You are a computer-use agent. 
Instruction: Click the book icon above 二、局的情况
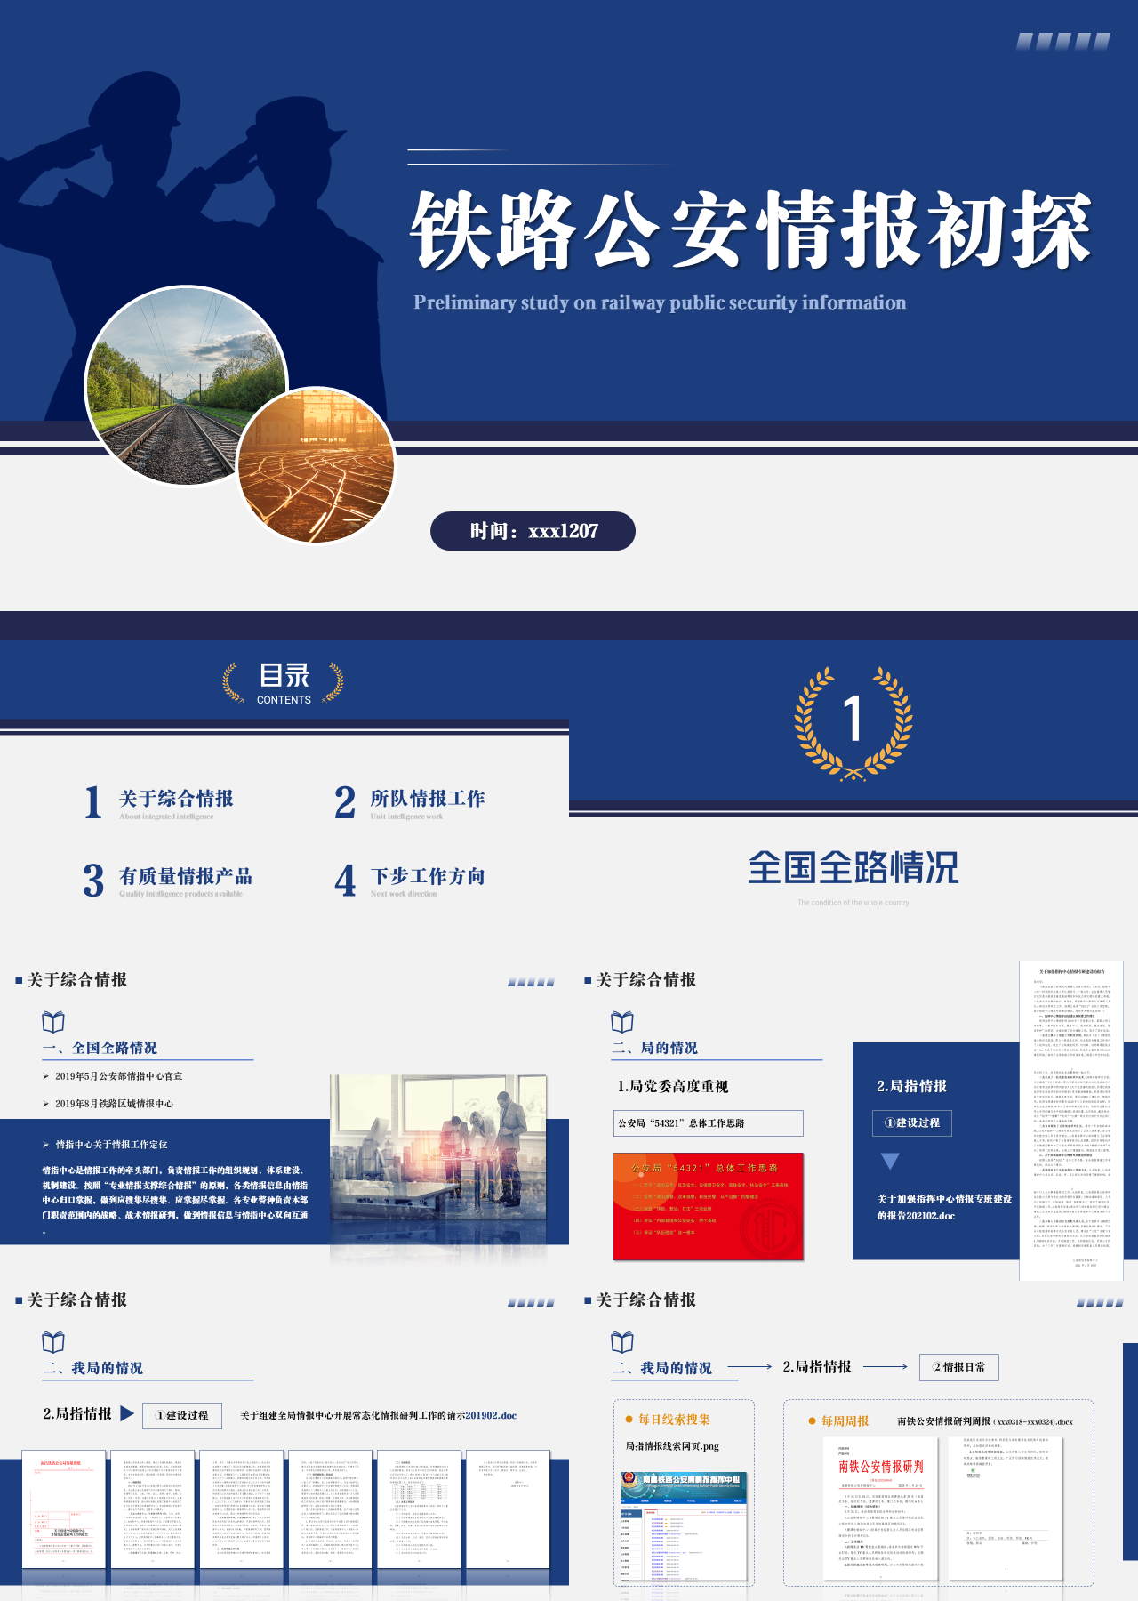pyautogui.click(x=622, y=1021)
